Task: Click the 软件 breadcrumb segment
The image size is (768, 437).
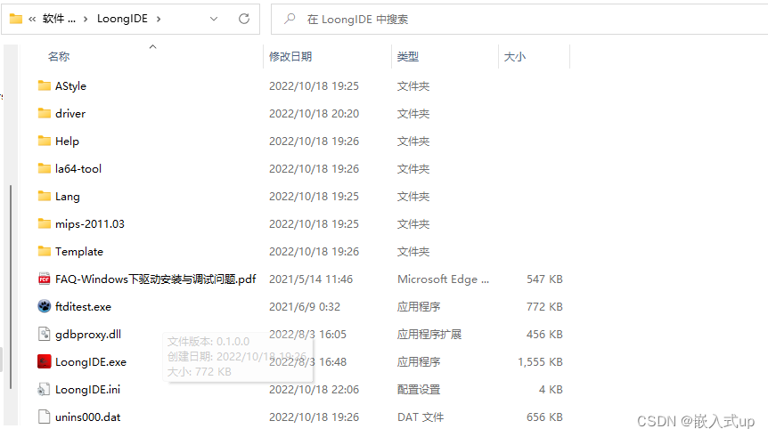Action: point(59,19)
